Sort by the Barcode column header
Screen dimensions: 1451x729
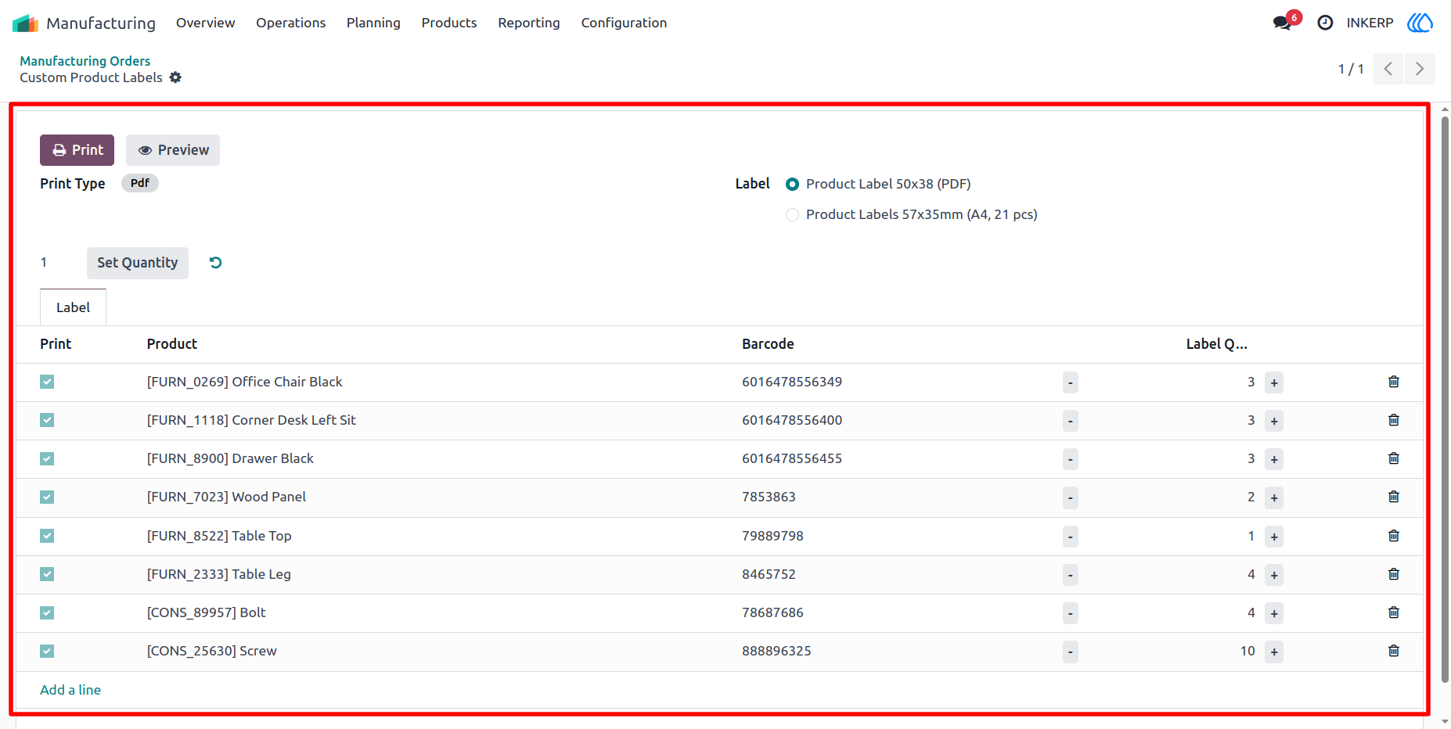[x=768, y=344]
